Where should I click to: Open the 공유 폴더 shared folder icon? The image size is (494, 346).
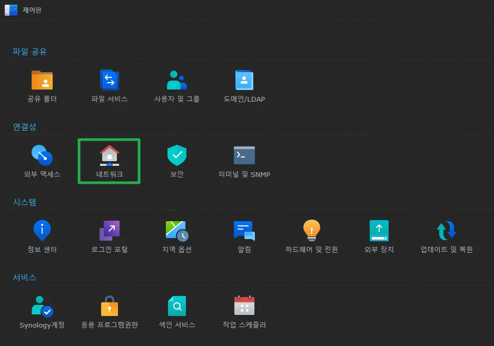(42, 81)
